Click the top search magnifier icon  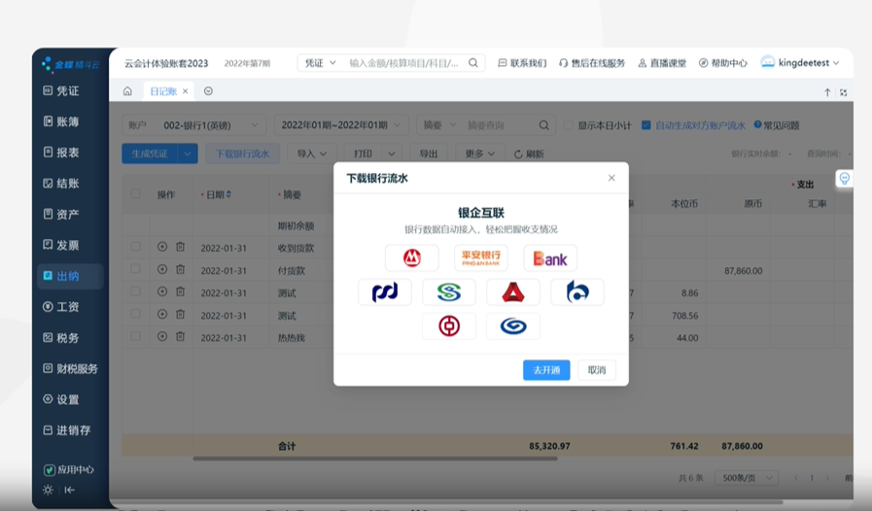pyautogui.click(x=473, y=63)
